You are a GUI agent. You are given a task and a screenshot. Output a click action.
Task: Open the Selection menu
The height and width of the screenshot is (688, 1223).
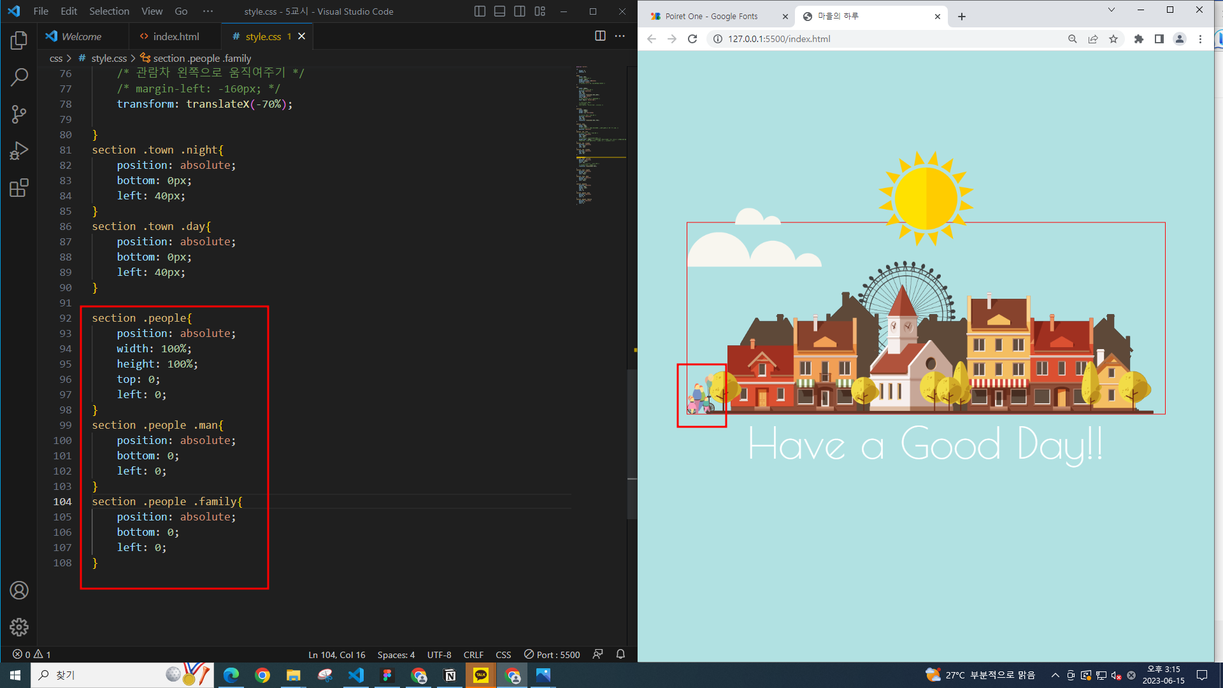[x=109, y=11]
